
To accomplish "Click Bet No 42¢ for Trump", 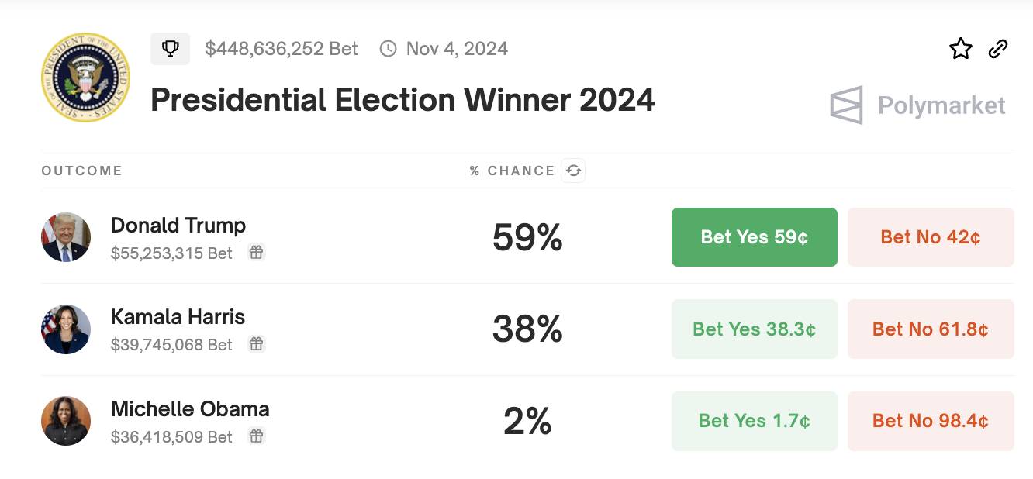I will click(x=931, y=237).
